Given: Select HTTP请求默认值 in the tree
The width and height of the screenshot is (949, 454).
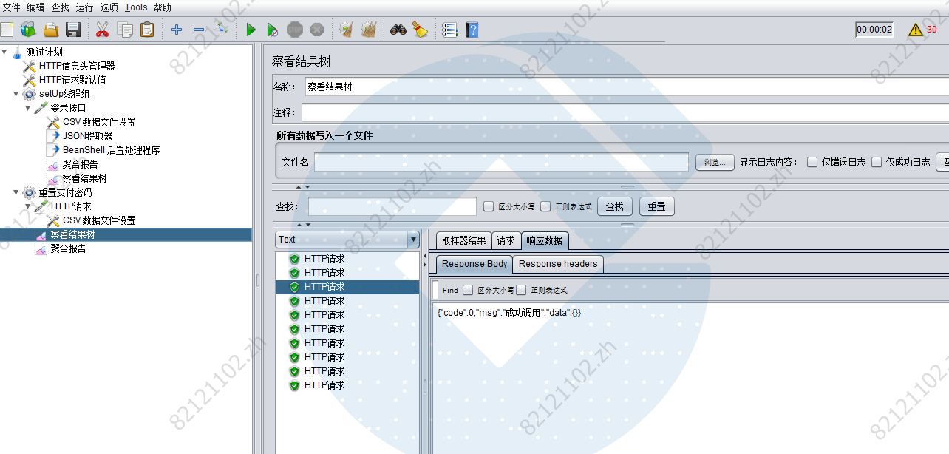Looking at the screenshot, I should [72, 80].
